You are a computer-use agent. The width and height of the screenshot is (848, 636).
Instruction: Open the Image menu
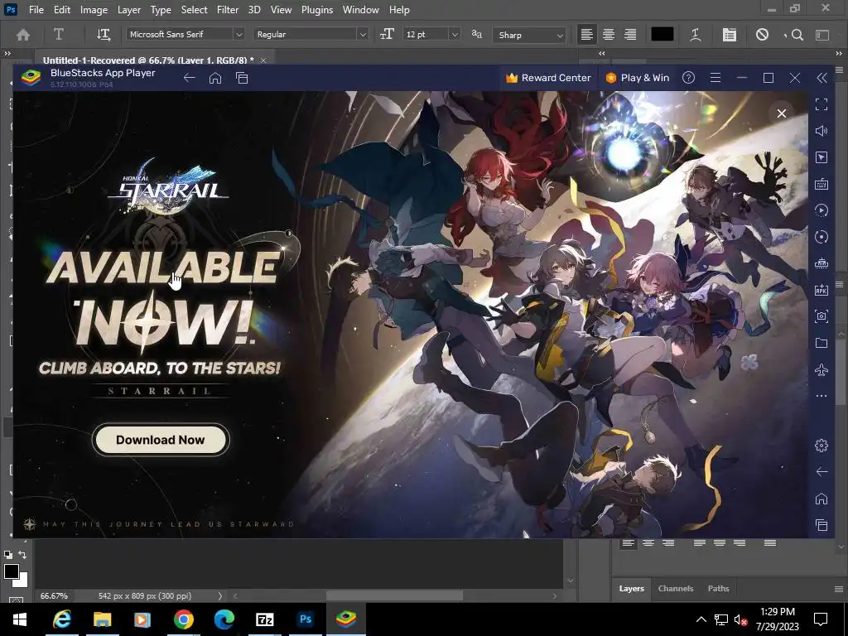pos(94,10)
